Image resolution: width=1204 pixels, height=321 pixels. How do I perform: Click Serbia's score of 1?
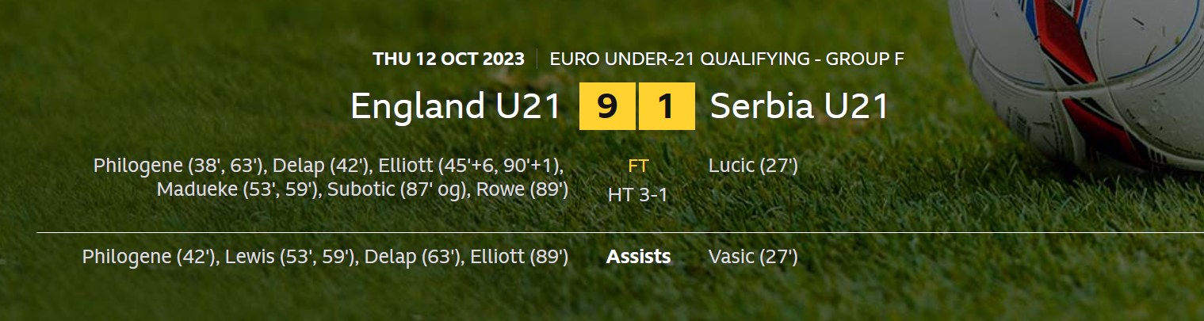coord(667,106)
